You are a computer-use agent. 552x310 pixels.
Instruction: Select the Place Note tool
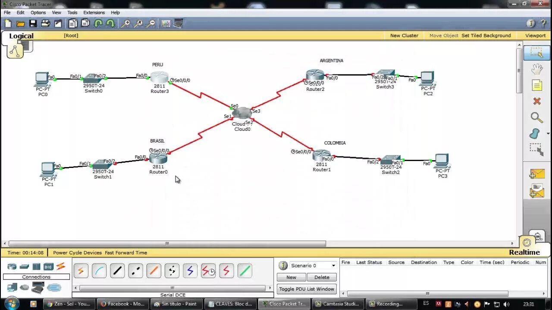coord(536,85)
